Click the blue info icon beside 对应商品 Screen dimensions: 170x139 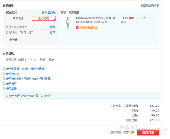pos(43,13)
